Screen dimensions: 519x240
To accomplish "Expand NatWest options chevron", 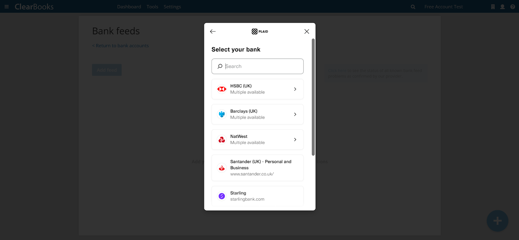I will [295, 139].
